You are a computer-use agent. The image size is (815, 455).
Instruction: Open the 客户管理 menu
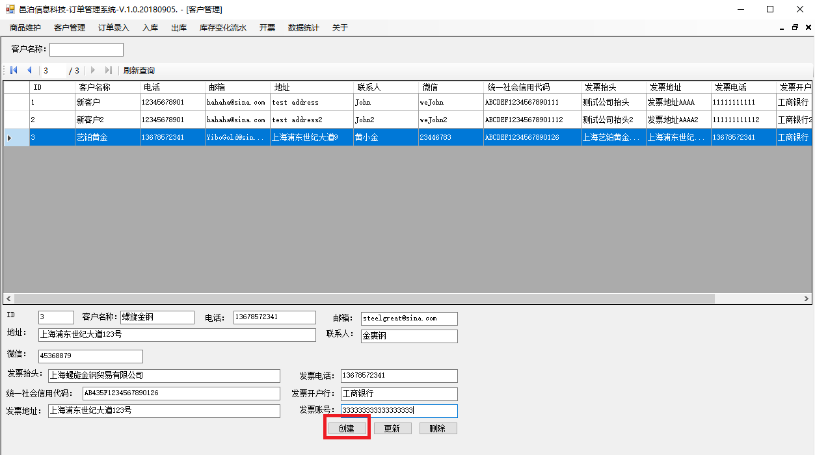[x=70, y=27]
